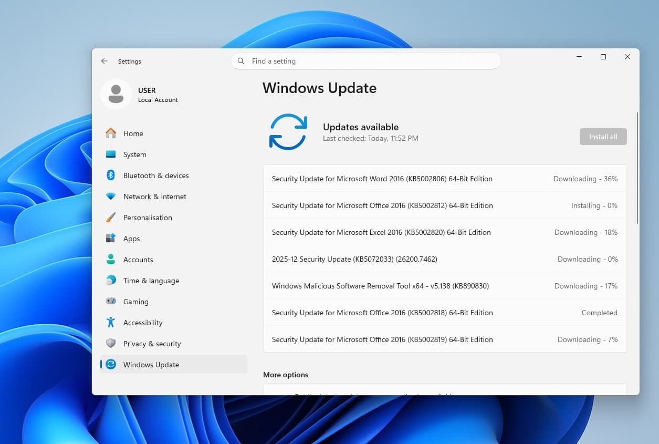The width and height of the screenshot is (659, 444).
Task: Select the KB5072033 security update entry
Action: click(444, 259)
